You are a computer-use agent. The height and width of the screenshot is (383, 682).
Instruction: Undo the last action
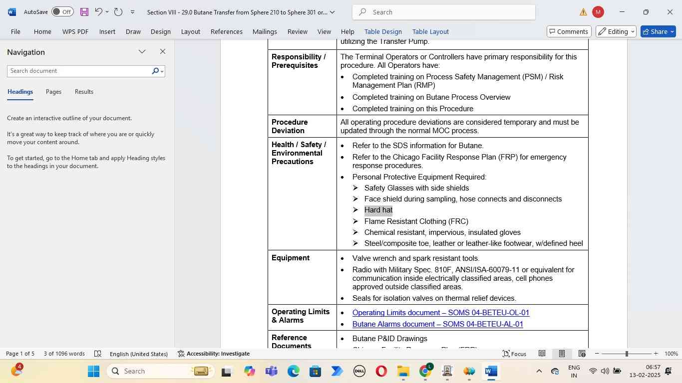pos(98,12)
